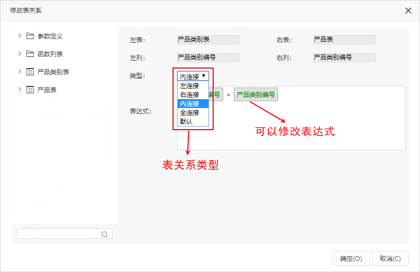Click the equals sign in expression

click(x=228, y=95)
